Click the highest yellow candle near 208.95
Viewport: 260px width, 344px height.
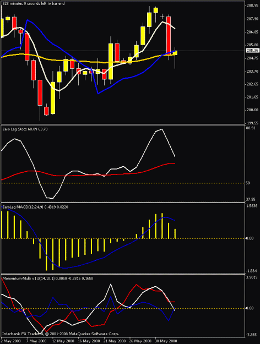coord(156,10)
